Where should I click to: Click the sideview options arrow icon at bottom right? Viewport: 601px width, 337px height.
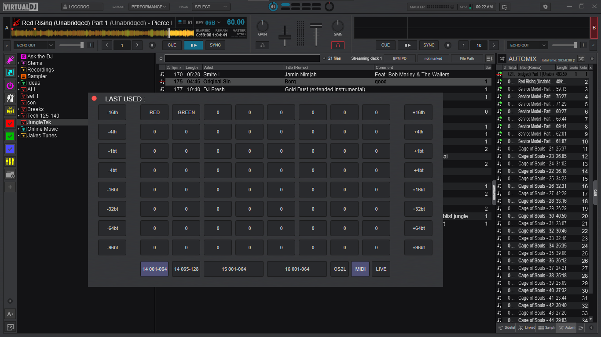point(581,327)
